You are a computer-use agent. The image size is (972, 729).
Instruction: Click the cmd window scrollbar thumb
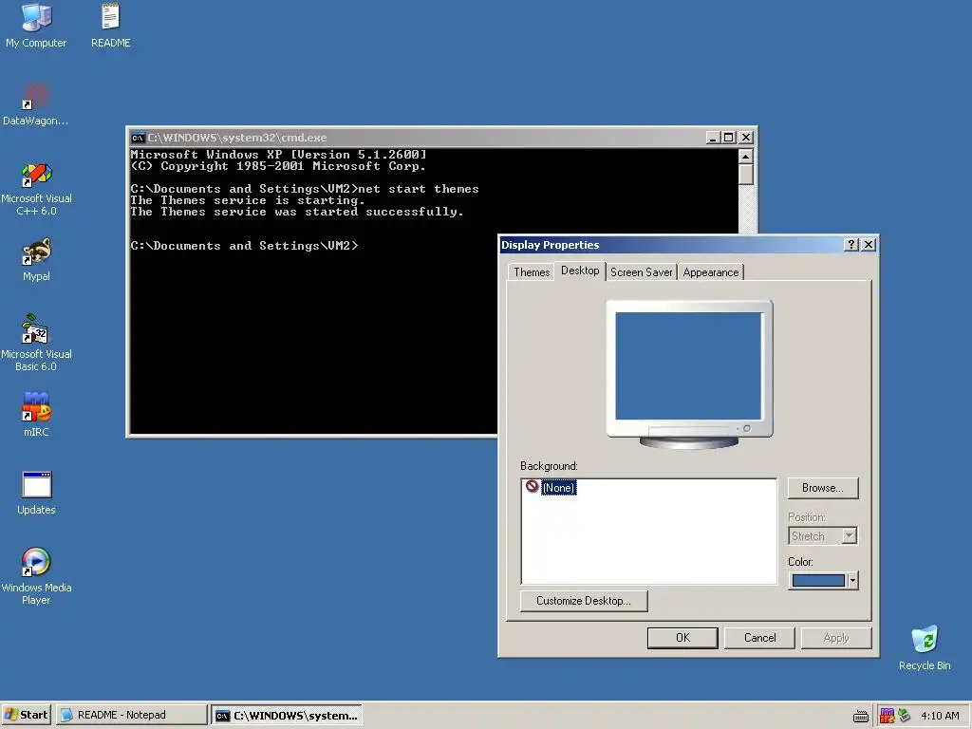click(746, 175)
